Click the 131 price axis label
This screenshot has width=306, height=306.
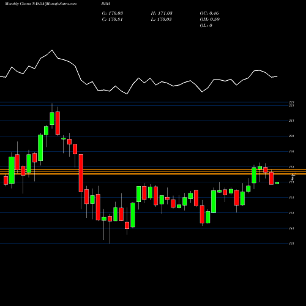[291, 244]
